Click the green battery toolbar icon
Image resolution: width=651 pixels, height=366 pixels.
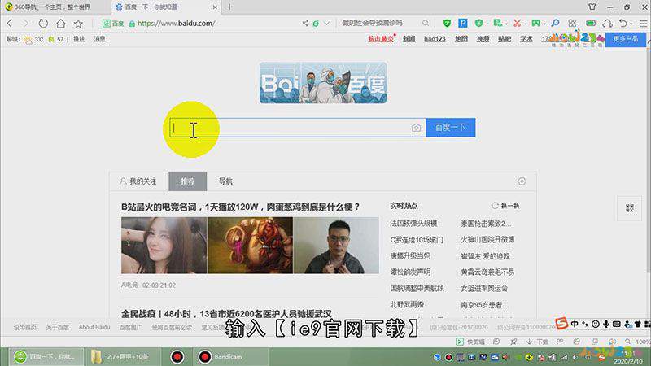(591, 24)
